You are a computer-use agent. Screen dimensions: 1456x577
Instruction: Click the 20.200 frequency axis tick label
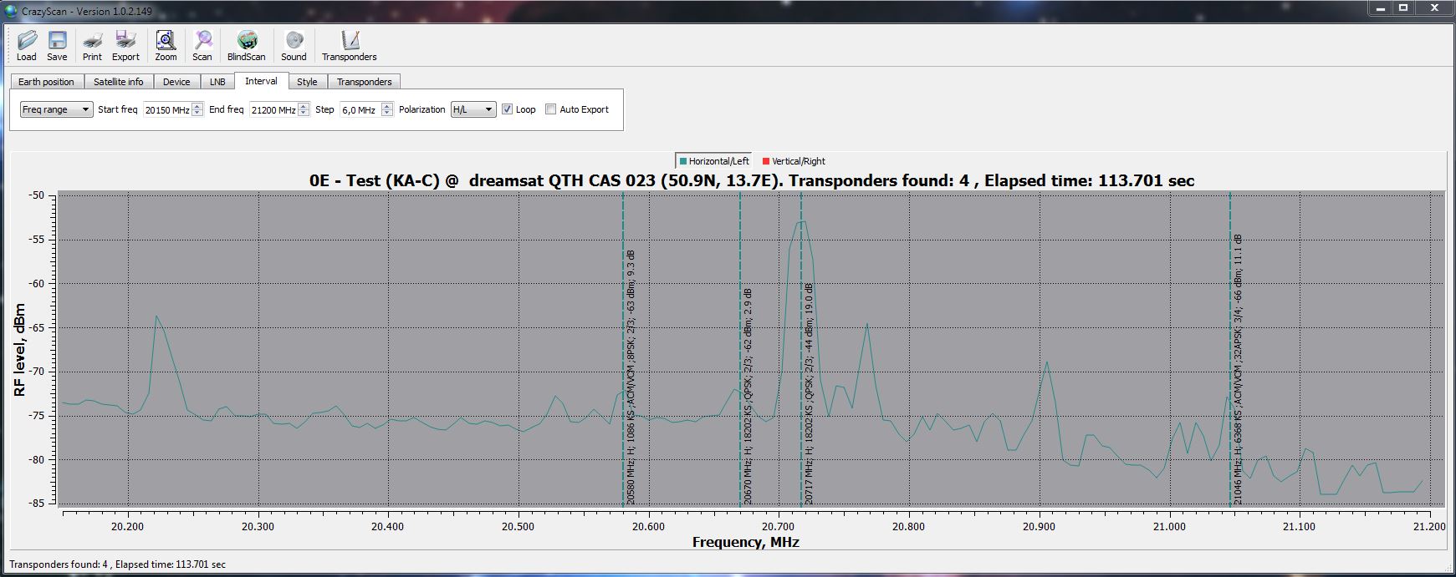pyautogui.click(x=127, y=527)
